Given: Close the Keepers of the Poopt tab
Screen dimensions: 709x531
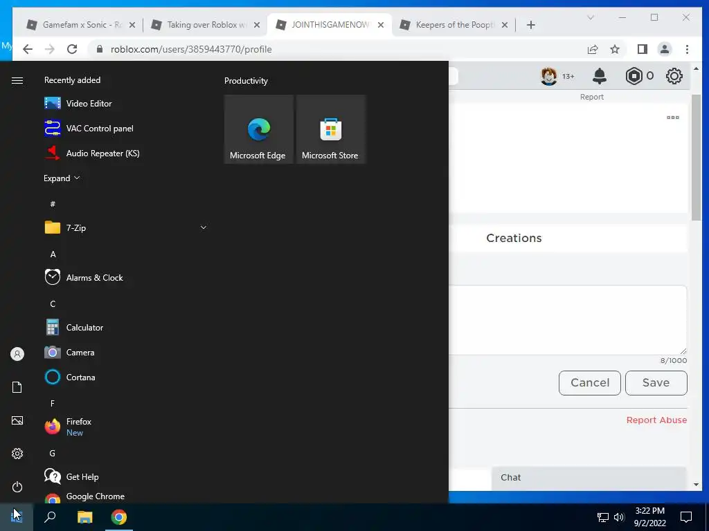Looking at the screenshot, I should coord(505,25).
